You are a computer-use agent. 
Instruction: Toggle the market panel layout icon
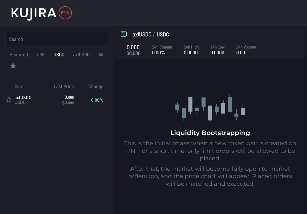pyautogui.click(x=124, y=34)
